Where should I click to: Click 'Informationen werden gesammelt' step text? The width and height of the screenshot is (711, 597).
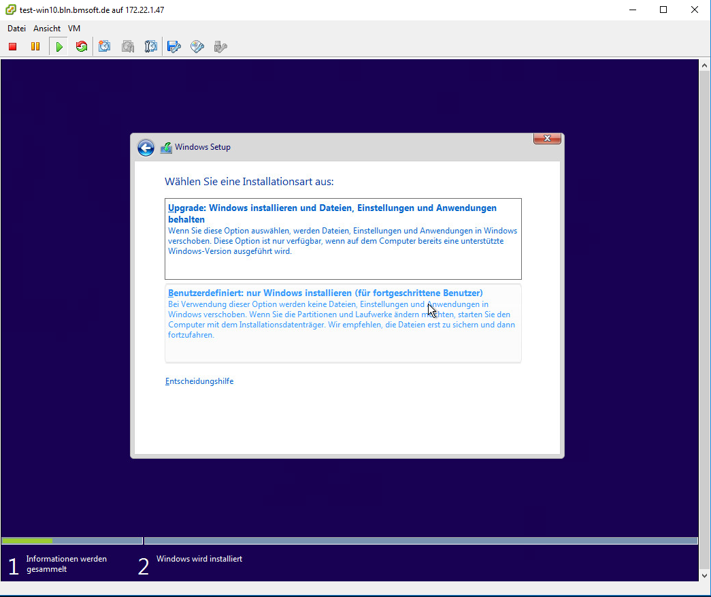[67, 564]
